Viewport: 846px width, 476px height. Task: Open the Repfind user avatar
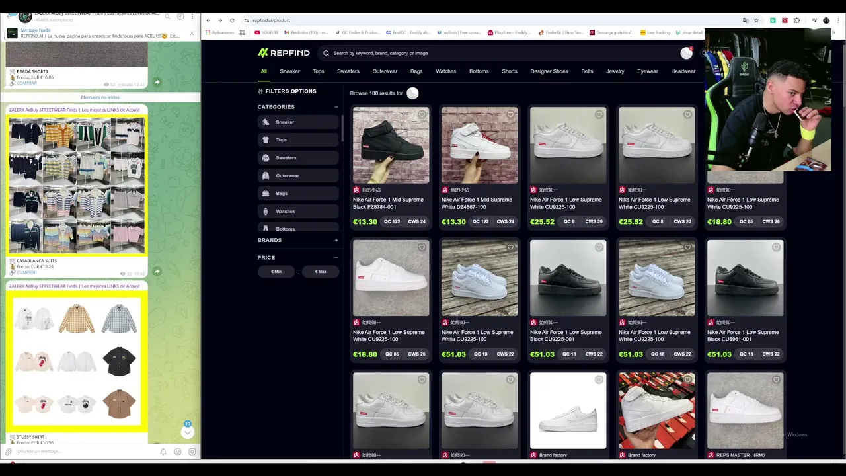coord(687,54)
